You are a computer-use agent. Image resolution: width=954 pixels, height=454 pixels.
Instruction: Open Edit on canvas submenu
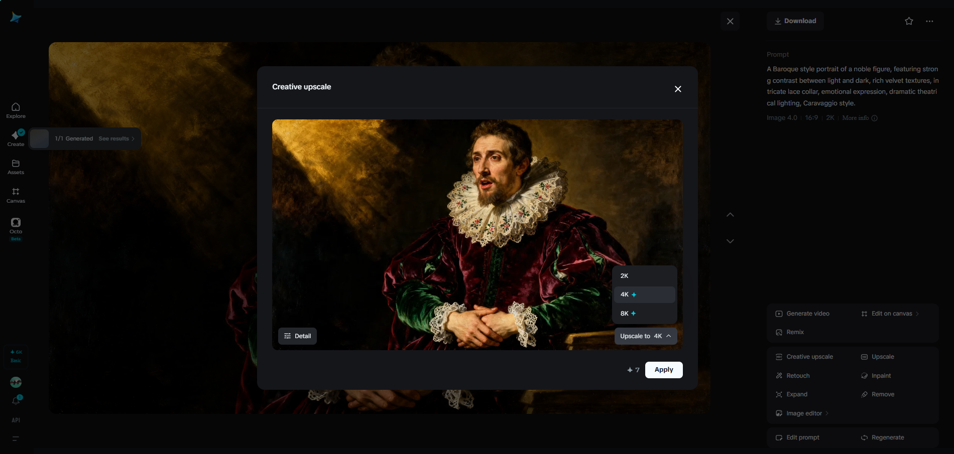(890, 314)
